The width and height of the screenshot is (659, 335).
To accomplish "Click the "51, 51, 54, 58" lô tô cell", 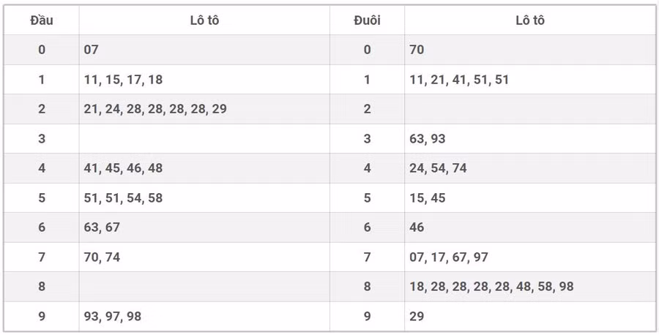I will pos(124,198).
